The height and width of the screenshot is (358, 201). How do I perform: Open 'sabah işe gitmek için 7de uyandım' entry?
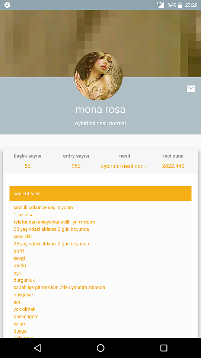pos(59,287)
